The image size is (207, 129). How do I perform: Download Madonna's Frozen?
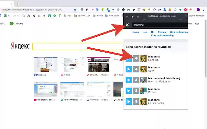pos(136,91)
